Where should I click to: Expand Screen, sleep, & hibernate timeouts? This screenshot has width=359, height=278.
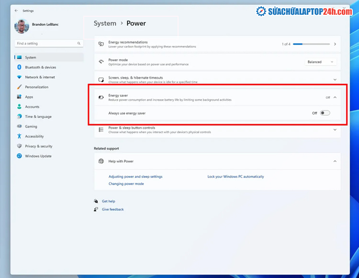[335, 80]
